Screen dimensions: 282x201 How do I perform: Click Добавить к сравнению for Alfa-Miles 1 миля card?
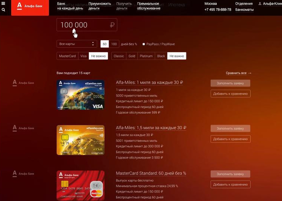click(x=230, y=93)
